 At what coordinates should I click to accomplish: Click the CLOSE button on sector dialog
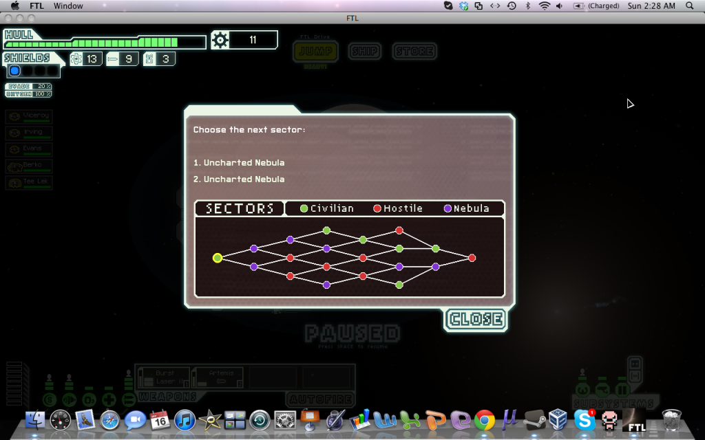[476, 319]
